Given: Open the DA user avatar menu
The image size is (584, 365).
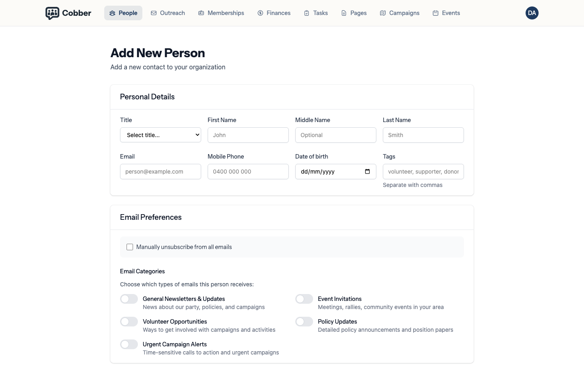Looking at the screenshot, I should [532, 13].
